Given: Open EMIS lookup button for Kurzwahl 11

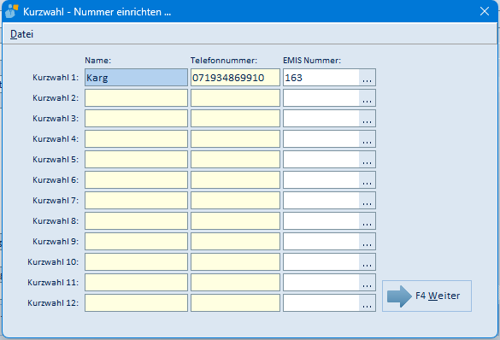Looking at the screenshot, I should (x=367, y=282).
